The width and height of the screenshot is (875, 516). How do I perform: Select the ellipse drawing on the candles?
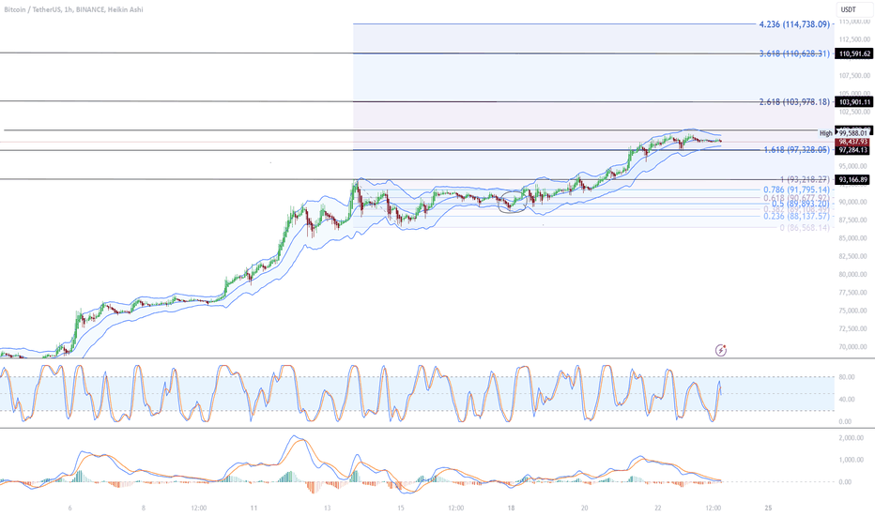pos(512,202)
